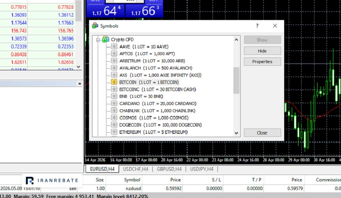341x198 pixels.
Task: Select CARDANO (1 LOT = 20,000 CARDANO) row
Action: coord(158,104)
